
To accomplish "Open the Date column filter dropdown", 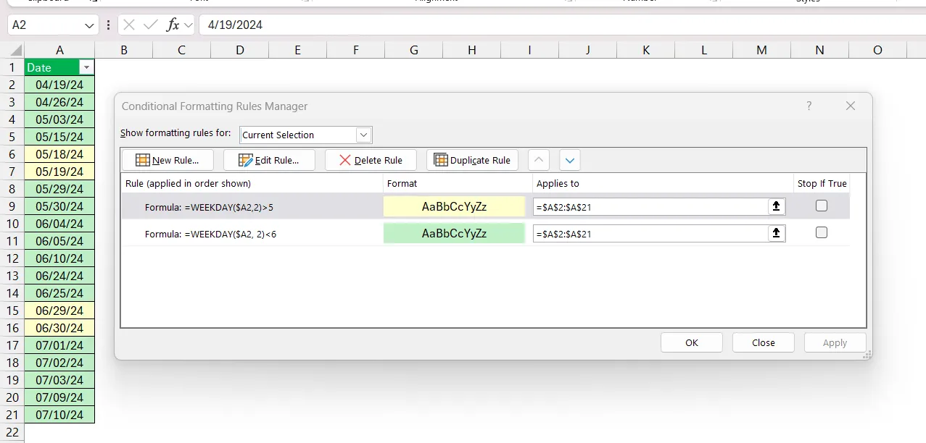I will coord(87,67).
